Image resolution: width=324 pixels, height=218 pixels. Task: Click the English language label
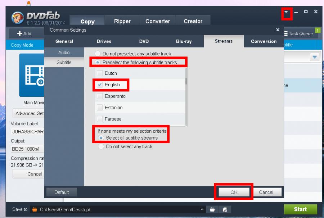tap(112, 85)
